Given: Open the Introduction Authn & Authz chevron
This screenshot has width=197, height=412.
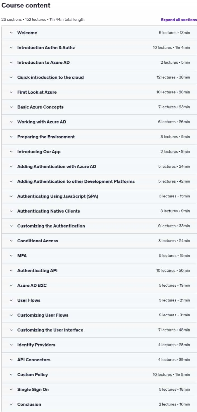Looking at the screenshot, I should pyautogui.click(x=11, y=48).
